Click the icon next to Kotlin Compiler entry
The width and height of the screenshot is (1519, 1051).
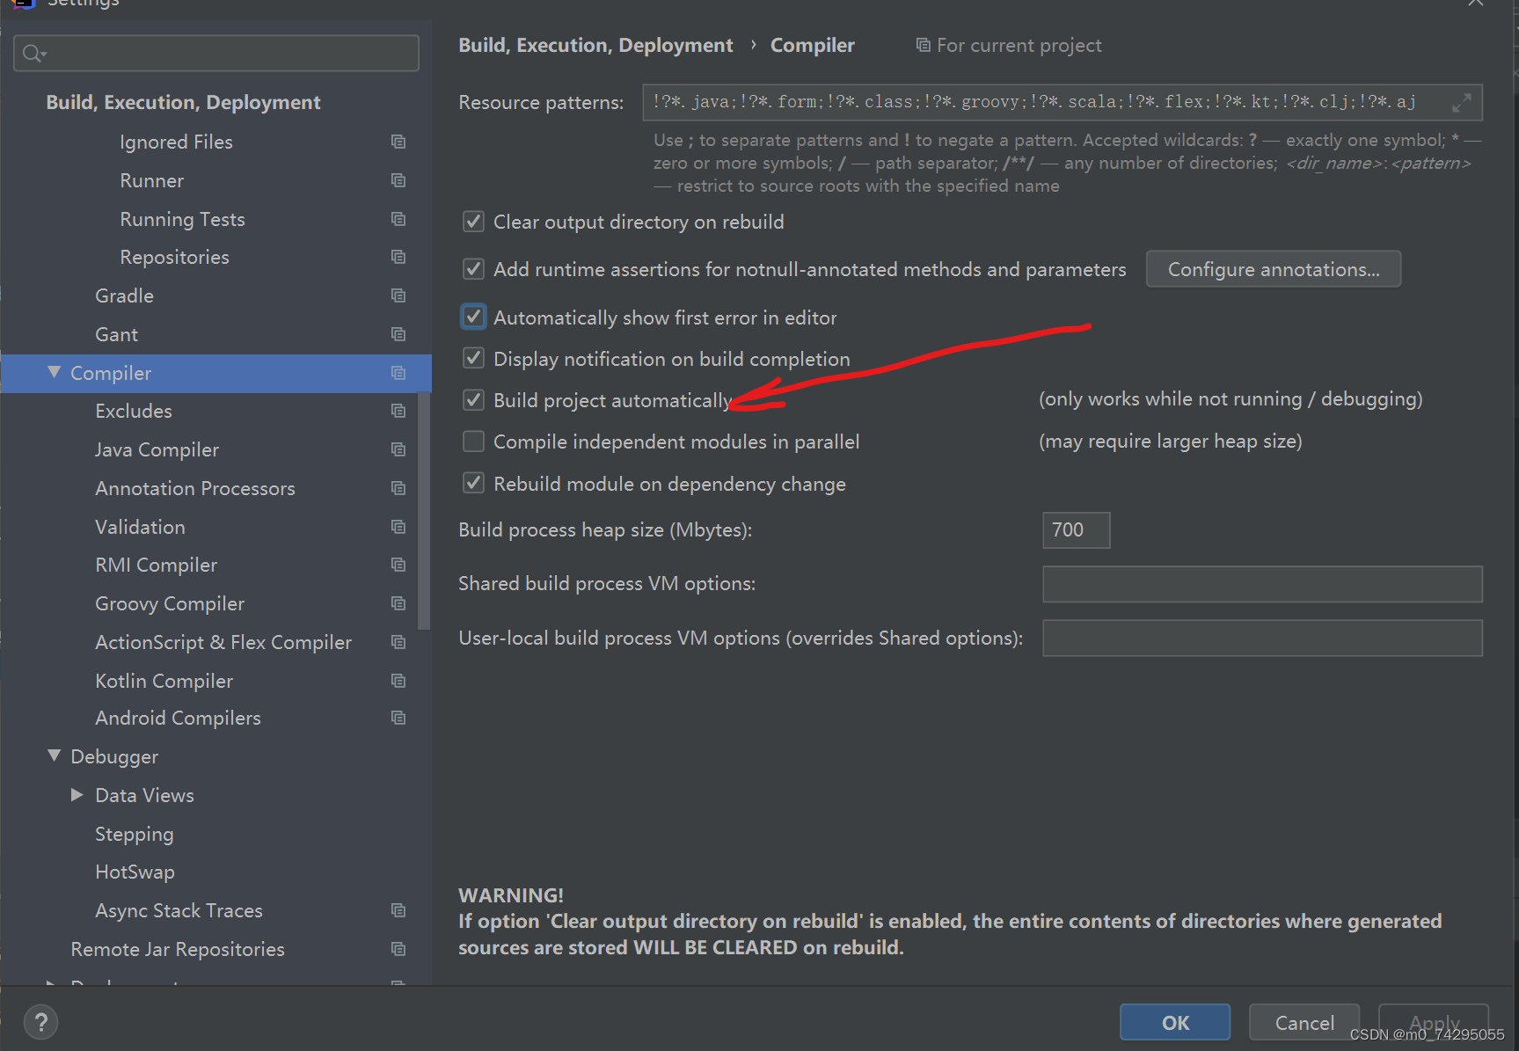click(x=398, y=681)
